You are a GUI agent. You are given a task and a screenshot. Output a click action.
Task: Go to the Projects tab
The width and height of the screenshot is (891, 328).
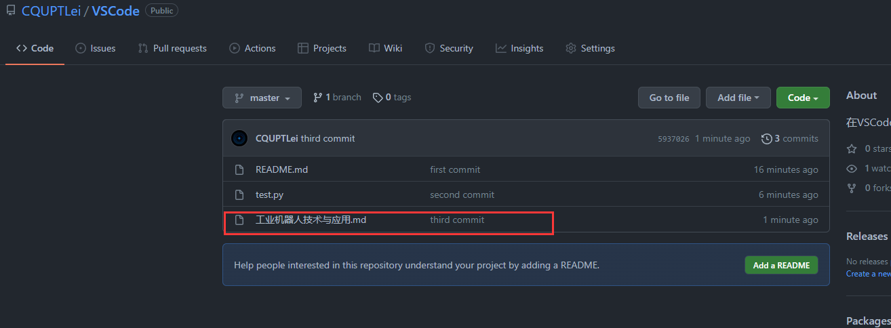pos(322,48)
